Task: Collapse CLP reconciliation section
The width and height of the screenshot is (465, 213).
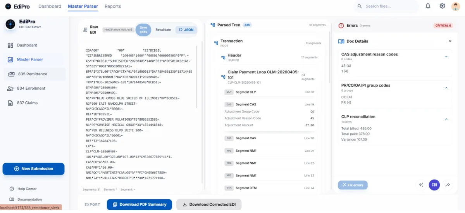Action: [x=446, y=119]
